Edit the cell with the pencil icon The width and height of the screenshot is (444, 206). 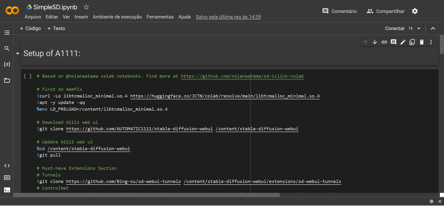click(x=403, y=42)
